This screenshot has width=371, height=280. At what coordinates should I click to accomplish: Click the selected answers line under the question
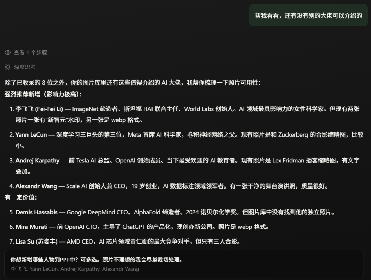pos(75,269)
